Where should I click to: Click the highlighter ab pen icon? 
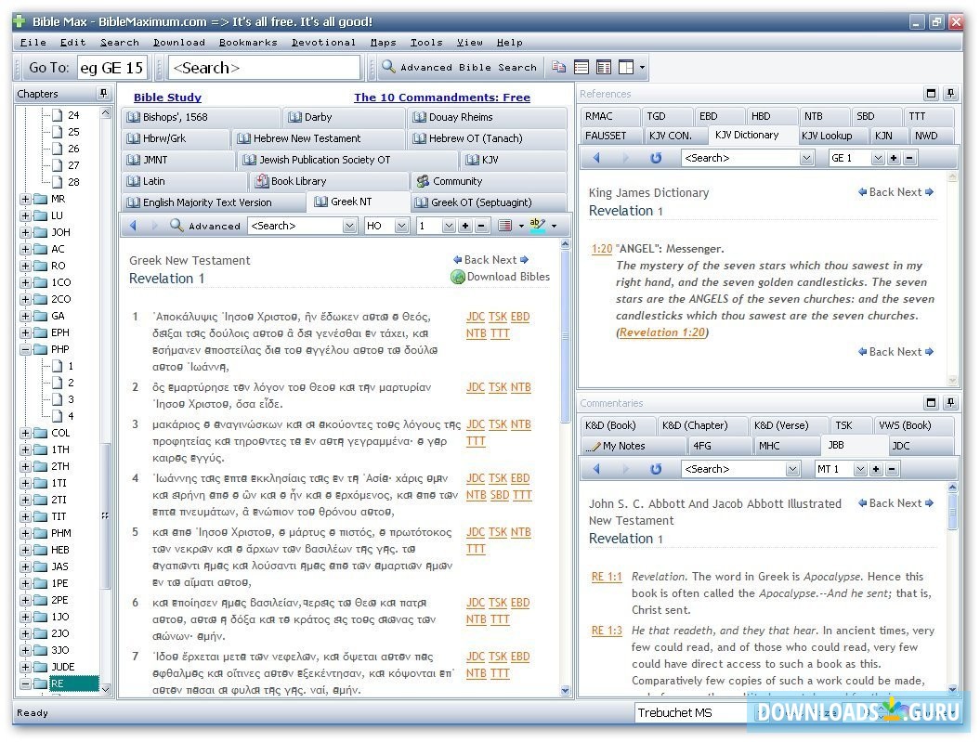tap(537, 225)
